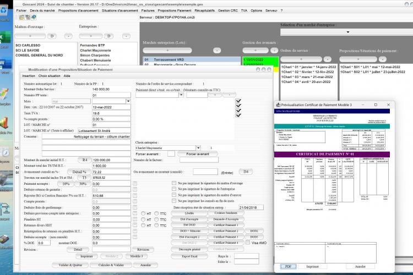Click the Détail % button
Image resolution: width=413 pixels, height=275 pixels.
pyautogui.click(x=79, y=172)
